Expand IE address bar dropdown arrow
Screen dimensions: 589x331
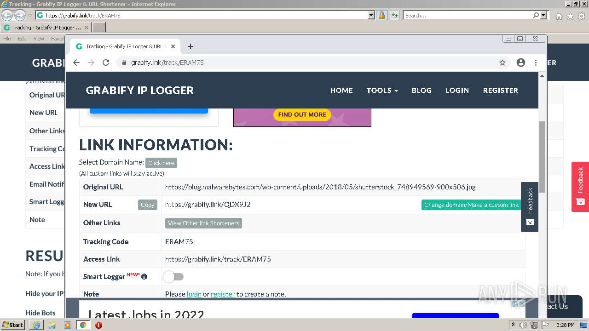coord(371,15)
